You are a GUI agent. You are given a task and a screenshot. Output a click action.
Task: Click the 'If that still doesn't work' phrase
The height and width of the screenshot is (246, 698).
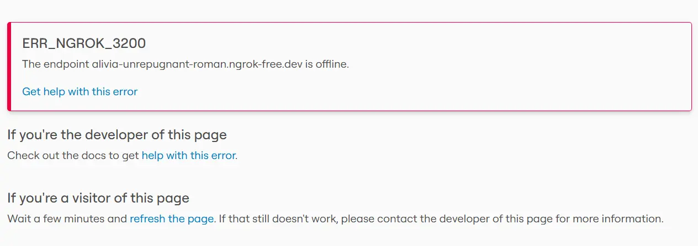(x=279, y=218)
